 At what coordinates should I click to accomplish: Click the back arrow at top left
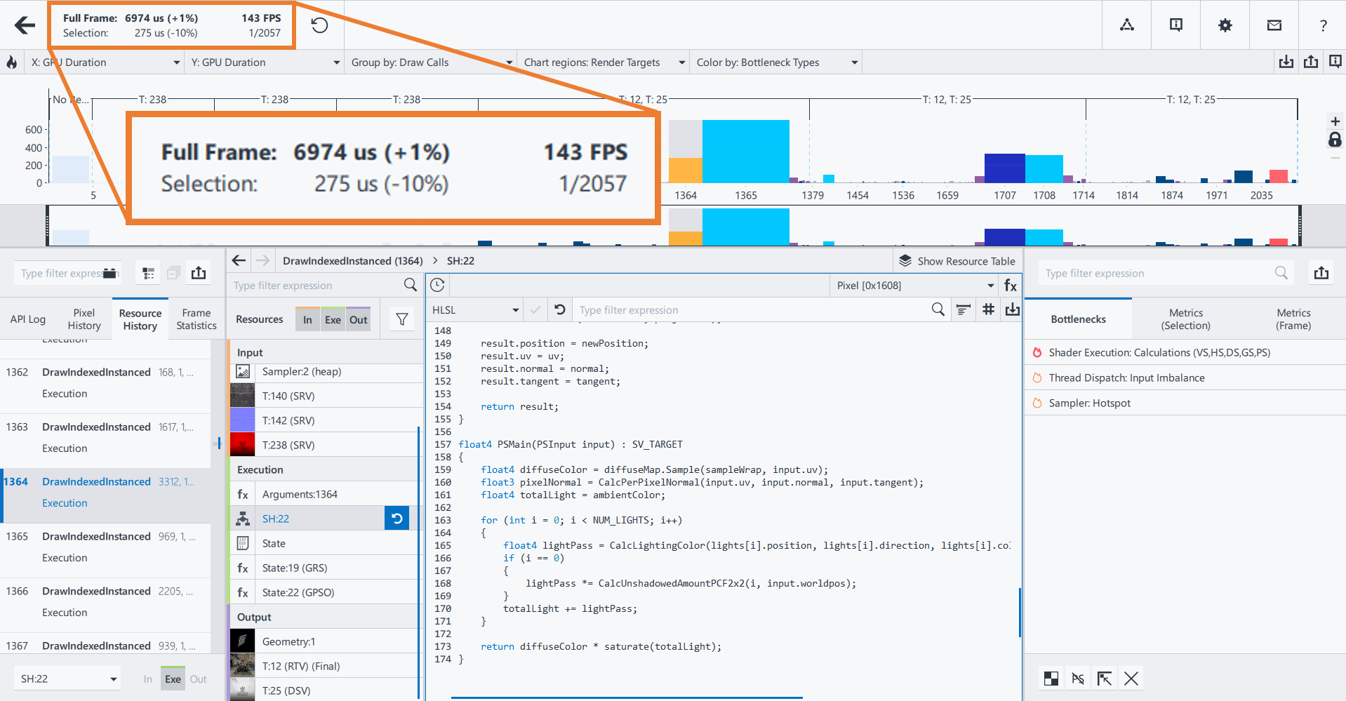[25, 25]
